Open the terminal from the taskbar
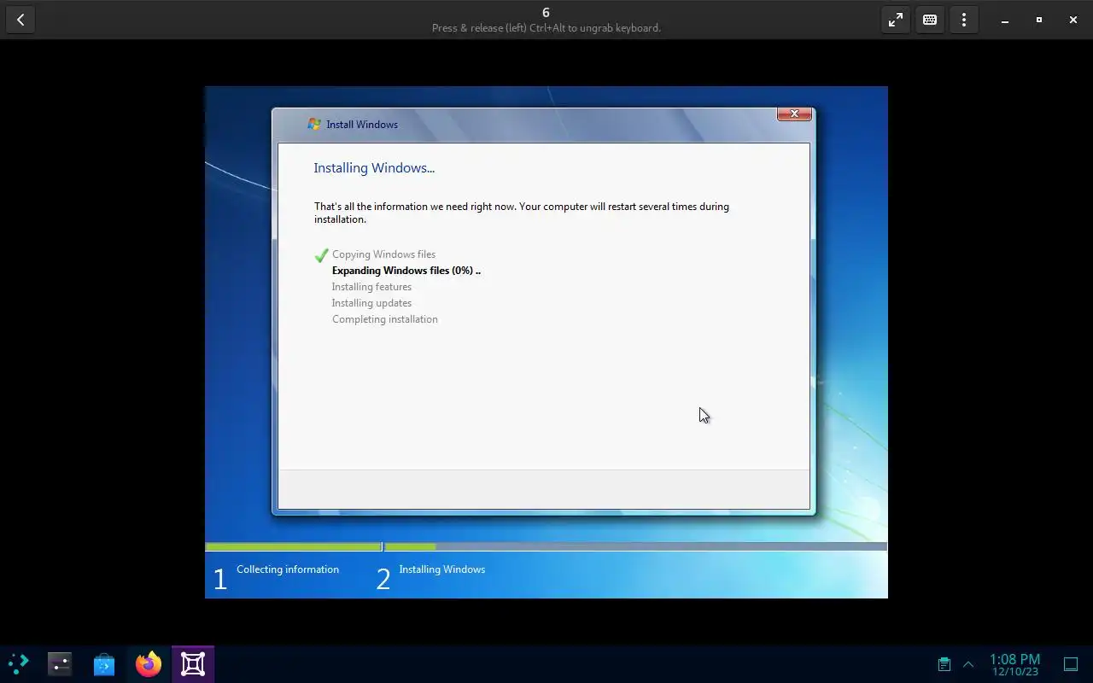 [60, 663]
